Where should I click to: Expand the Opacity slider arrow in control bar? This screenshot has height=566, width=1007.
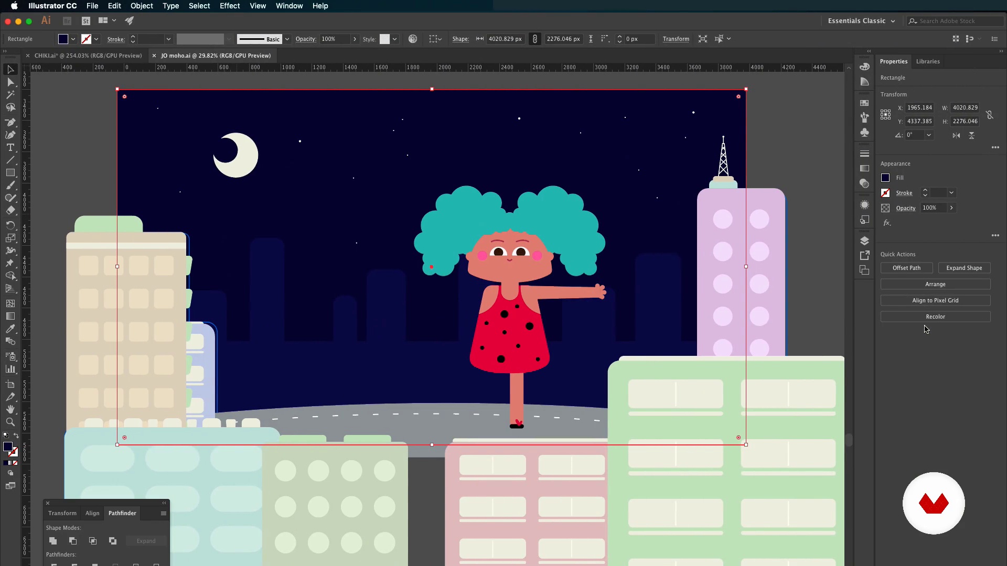355,39
